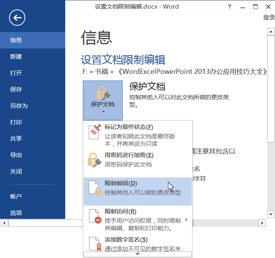This screenshot has height=258, width=275.
Task: Click the Add Digital Signature ribbon icon
Action: click(95, 244)
